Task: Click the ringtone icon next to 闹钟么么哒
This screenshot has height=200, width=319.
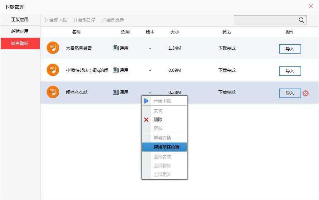Action: tap(53, 92)
